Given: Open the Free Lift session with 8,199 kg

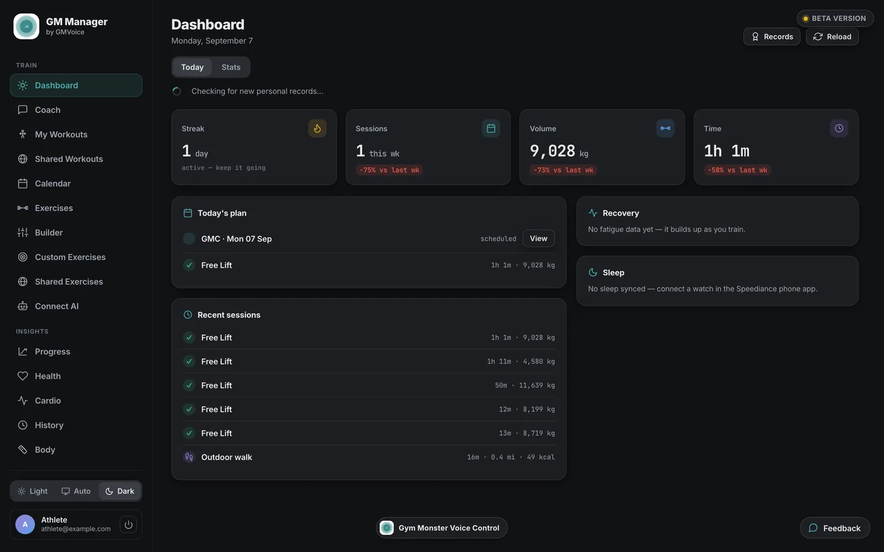Looking at the screenshot, I should click(x=369, y=409).
